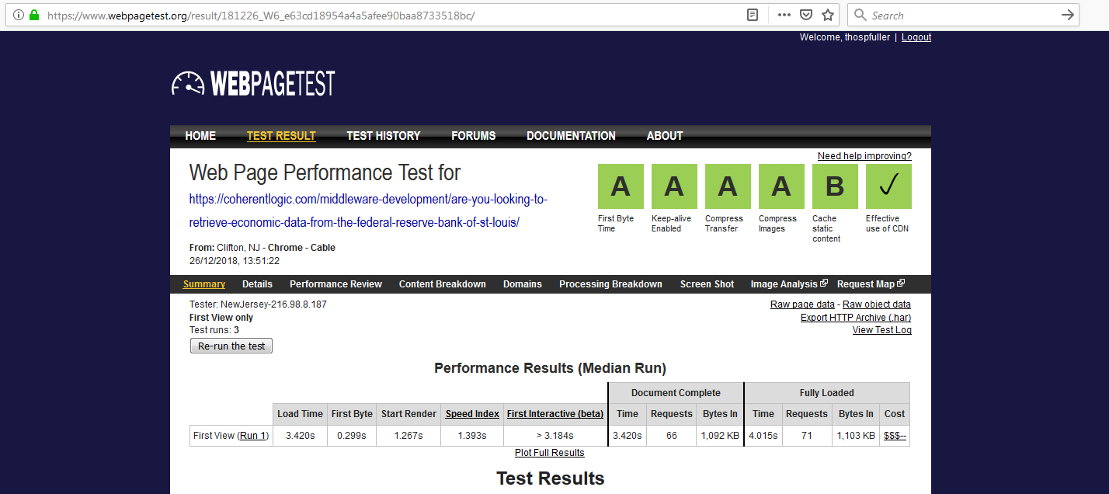
Task: Go to TEST HISTORY
Action: 384,136
